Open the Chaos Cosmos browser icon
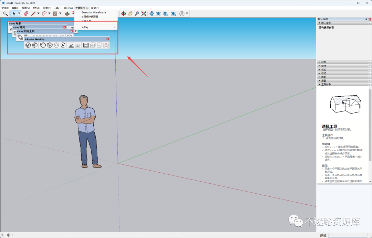This screenshot has width=372, height=238. point(35,45)
